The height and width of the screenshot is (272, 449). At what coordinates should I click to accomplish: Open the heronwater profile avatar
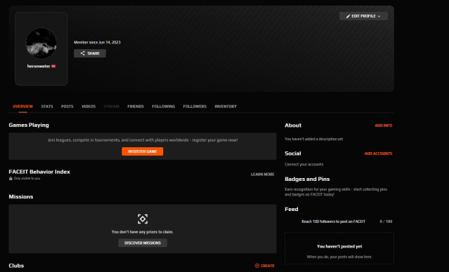(x=41, y=43)
